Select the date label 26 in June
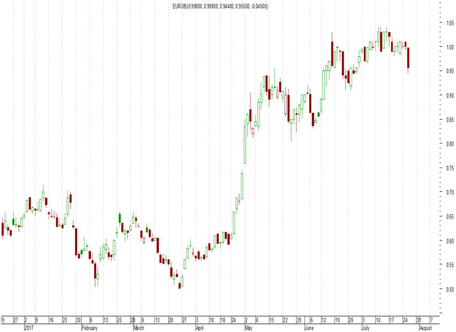 tap(351, 320)
